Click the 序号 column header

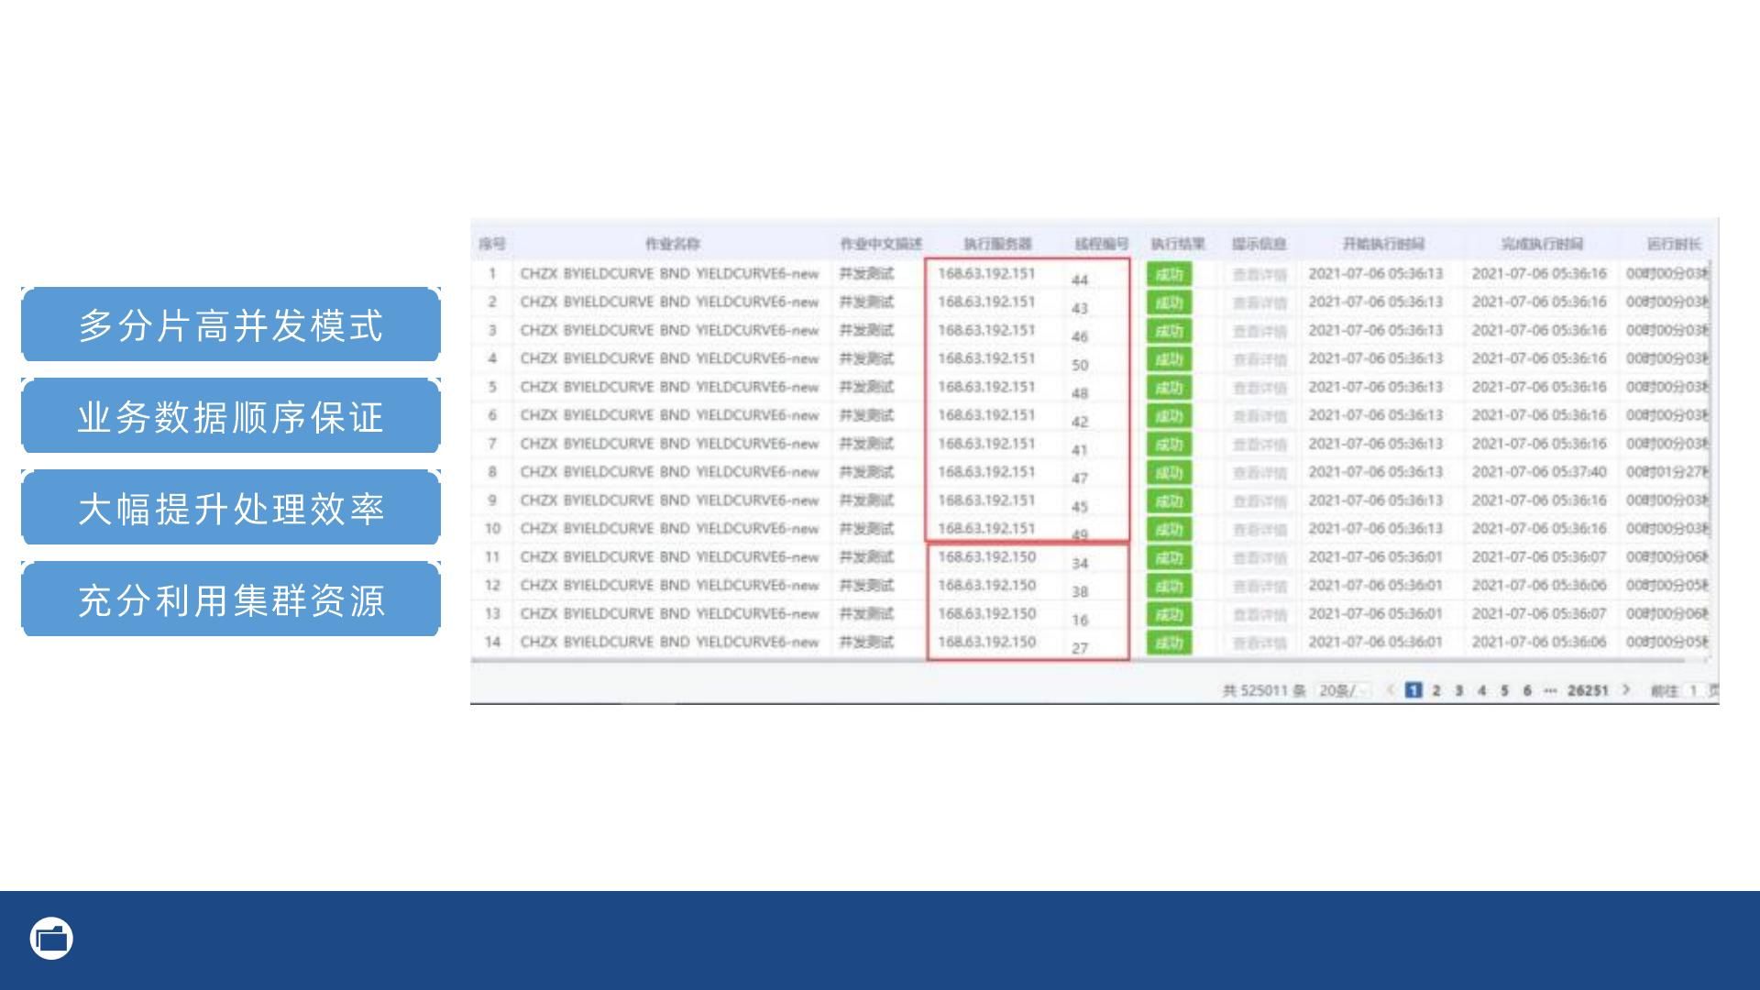pos(492,244)
